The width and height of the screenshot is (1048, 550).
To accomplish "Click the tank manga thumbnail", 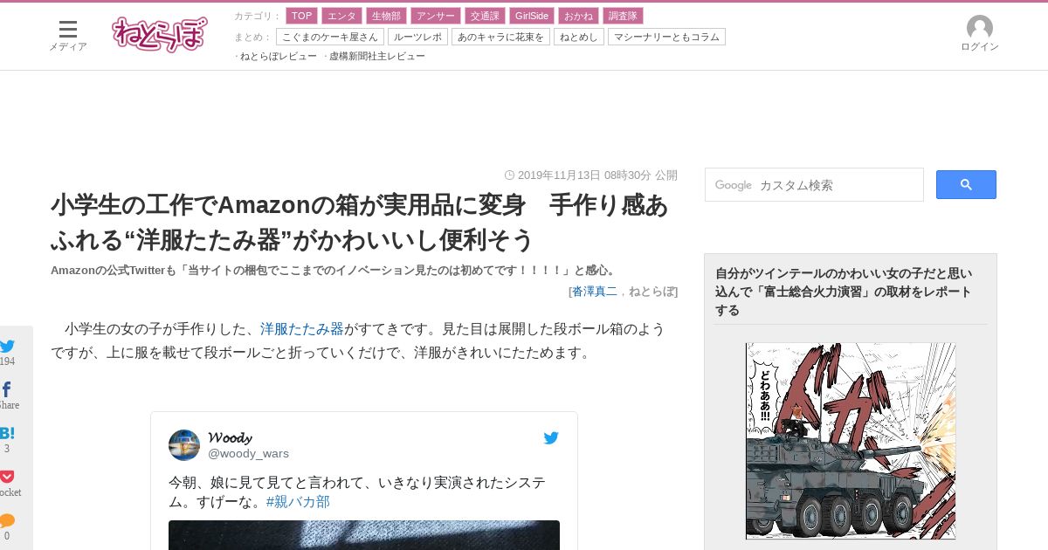I will [851, 441].
